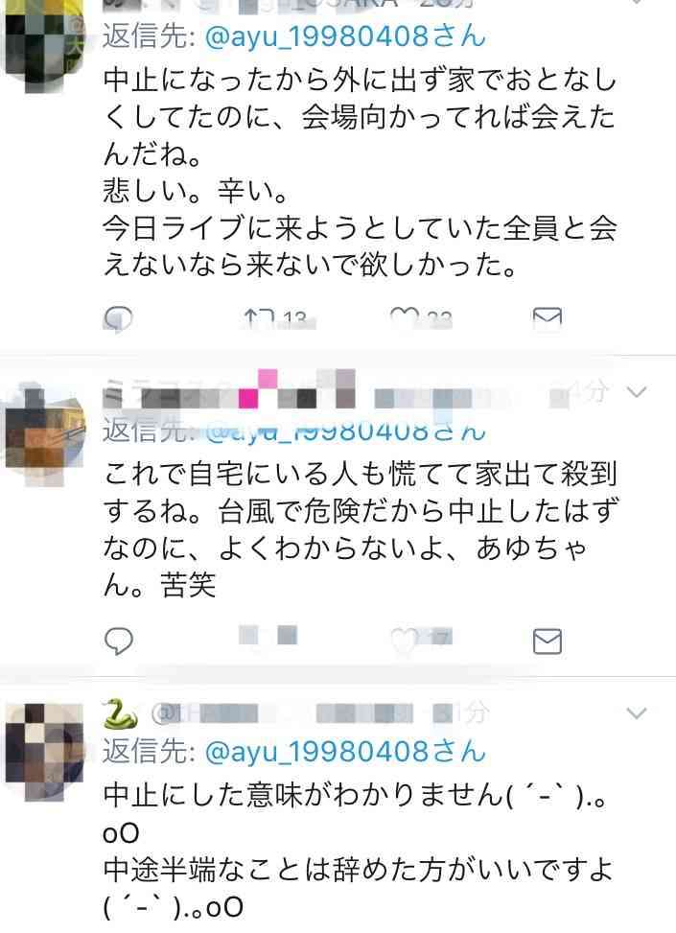Open the snake emoji user's name

[x=120, y=712]
